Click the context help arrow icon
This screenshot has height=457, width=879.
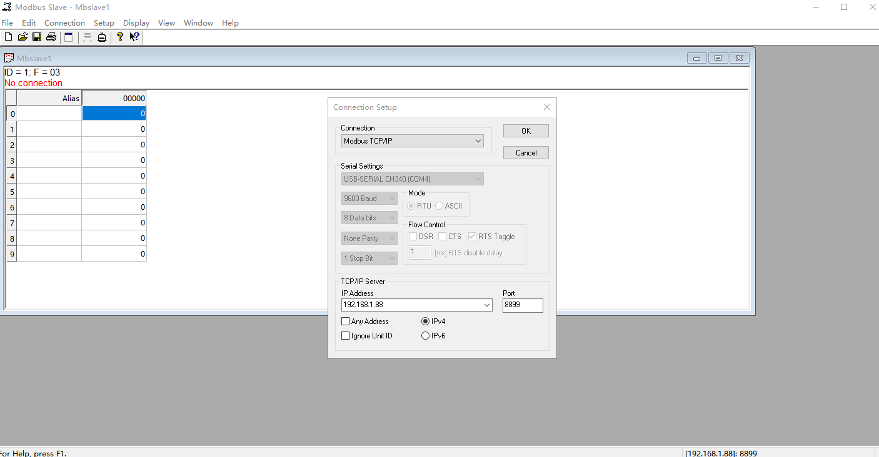coord(134,37)
